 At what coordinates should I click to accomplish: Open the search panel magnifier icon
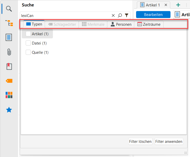coord(9,9)
